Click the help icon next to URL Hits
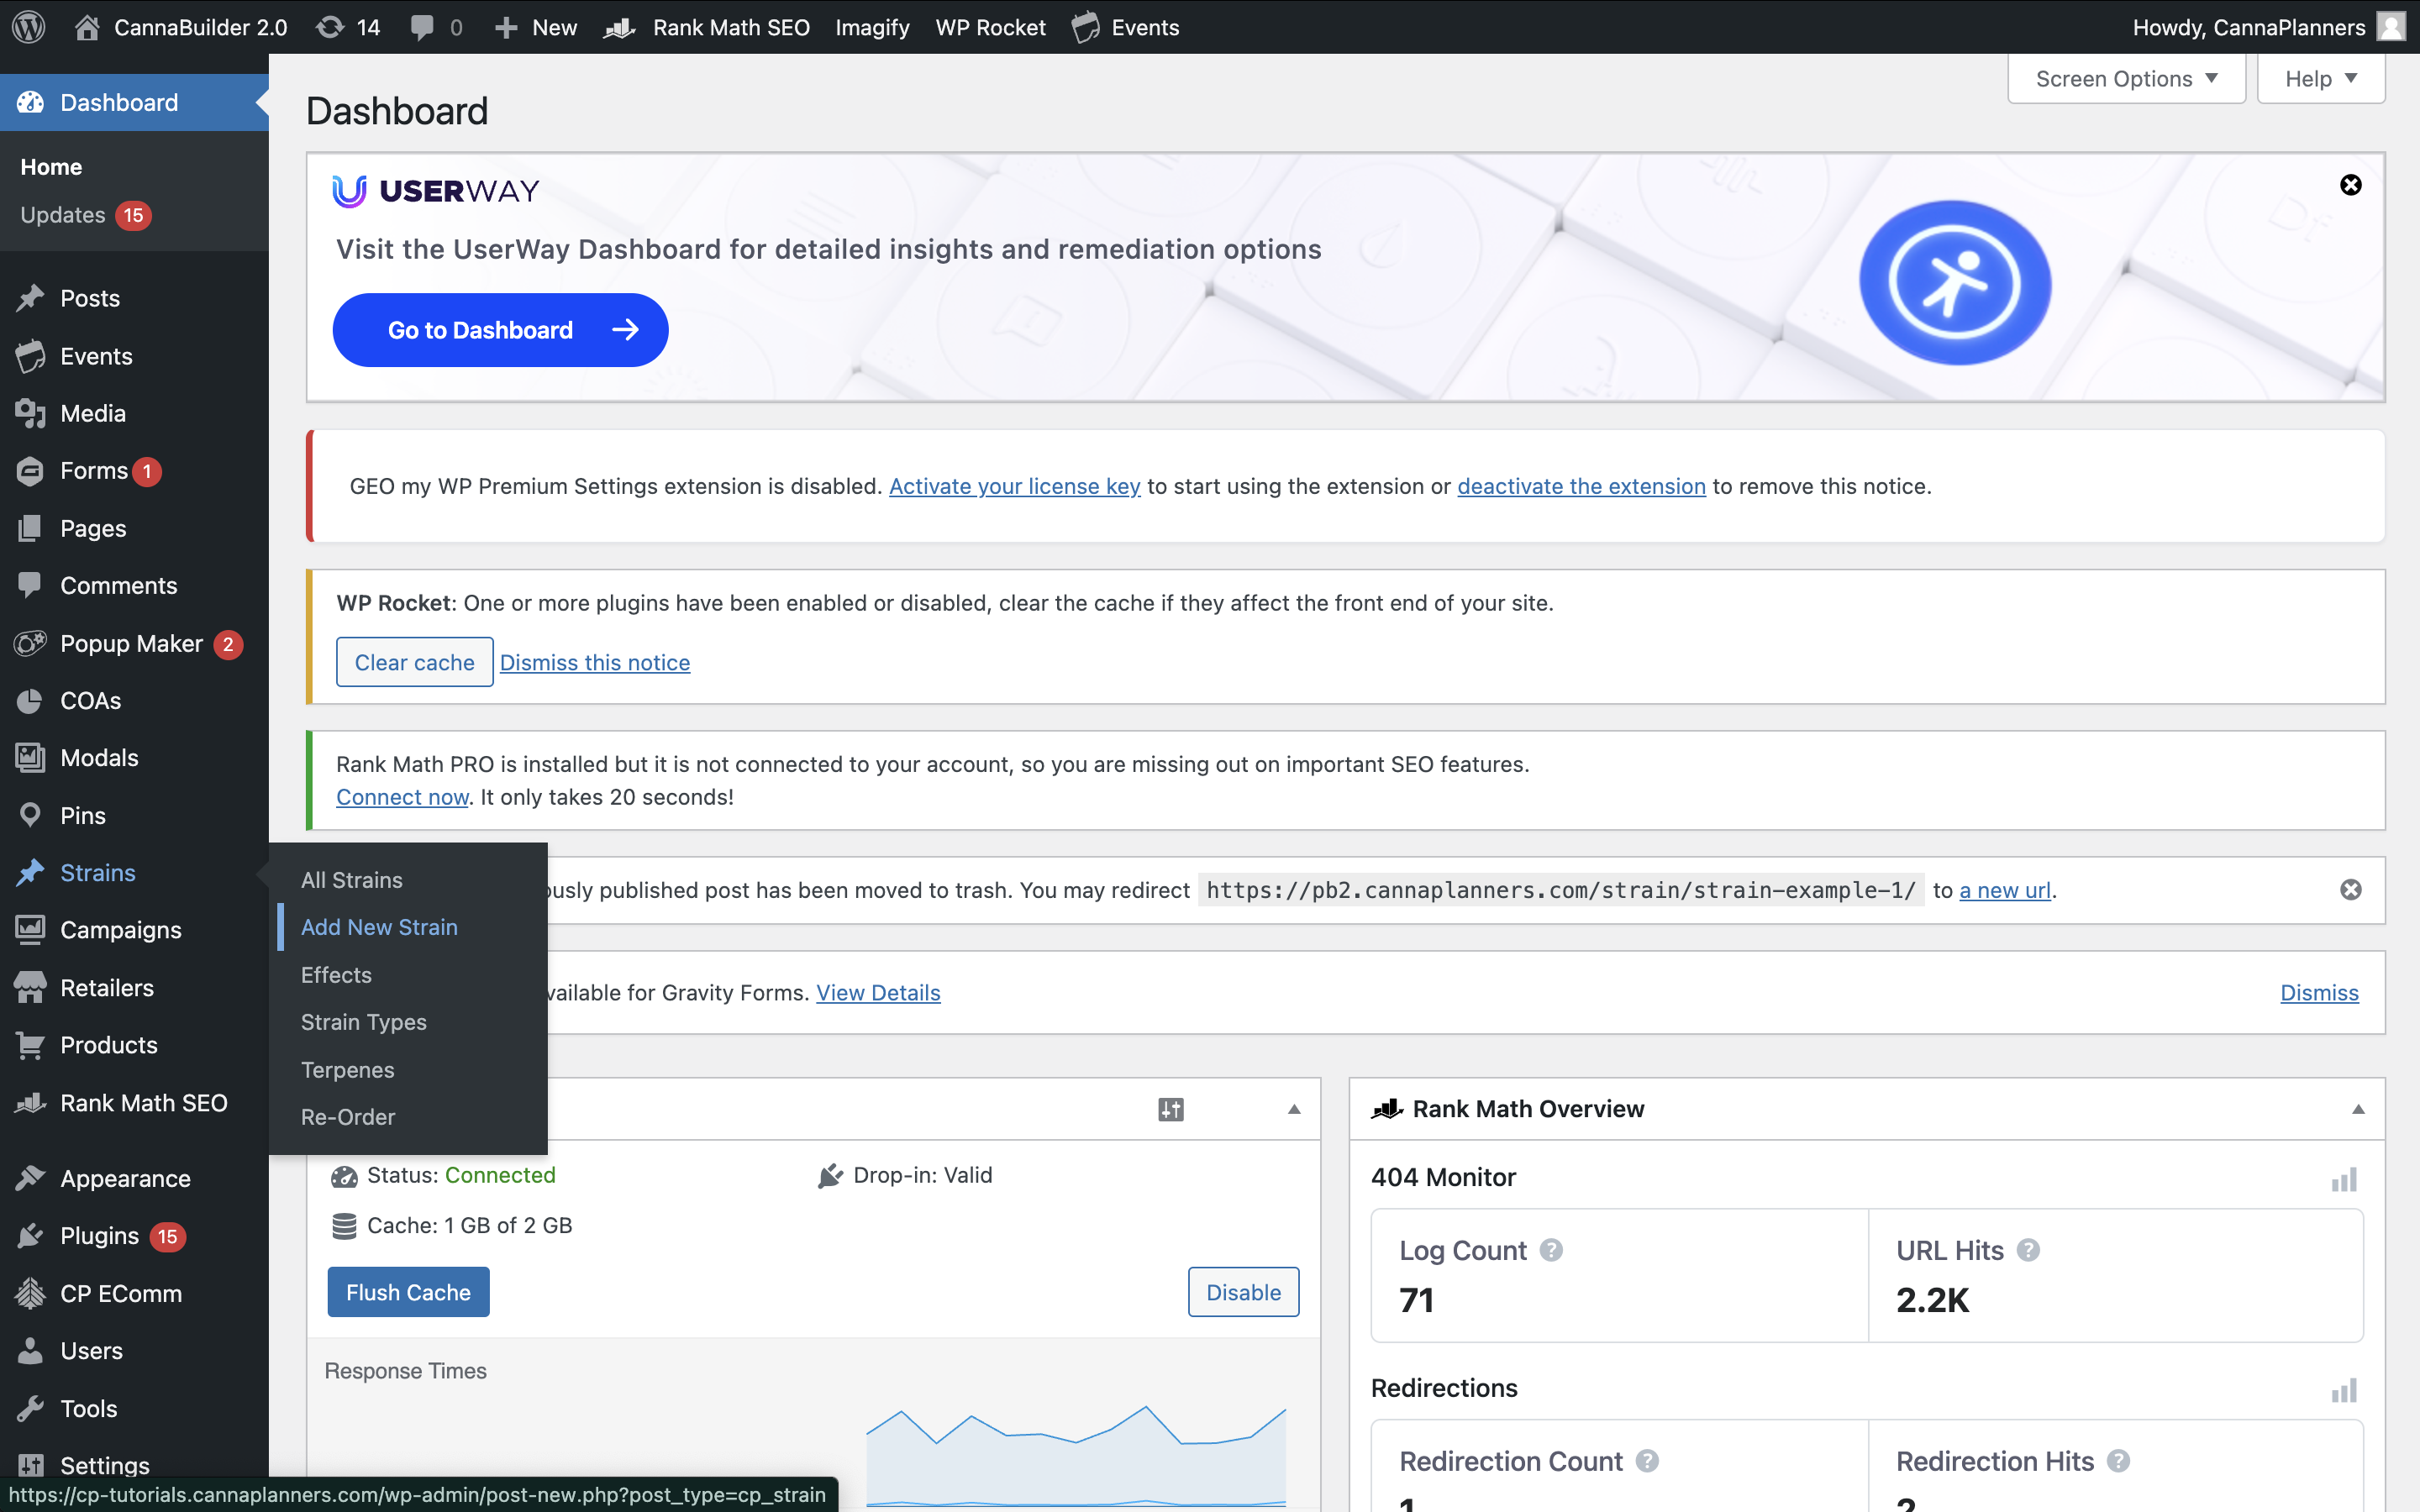2420x1512 pixels. click(x=2028, y=1250)
